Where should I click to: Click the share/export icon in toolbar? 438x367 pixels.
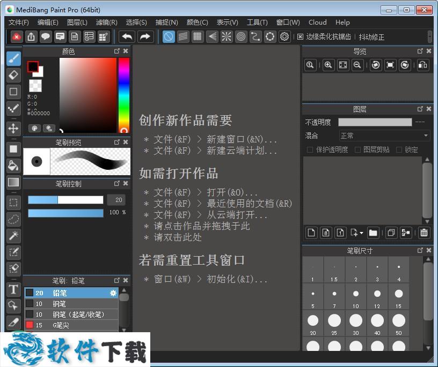click(31, 36)
